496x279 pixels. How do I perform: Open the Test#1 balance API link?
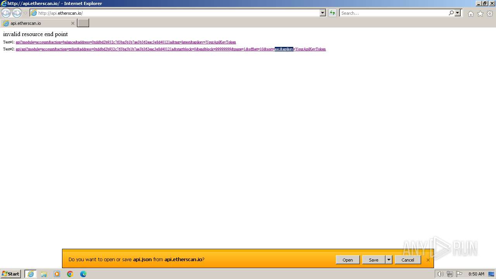(126, 42)
